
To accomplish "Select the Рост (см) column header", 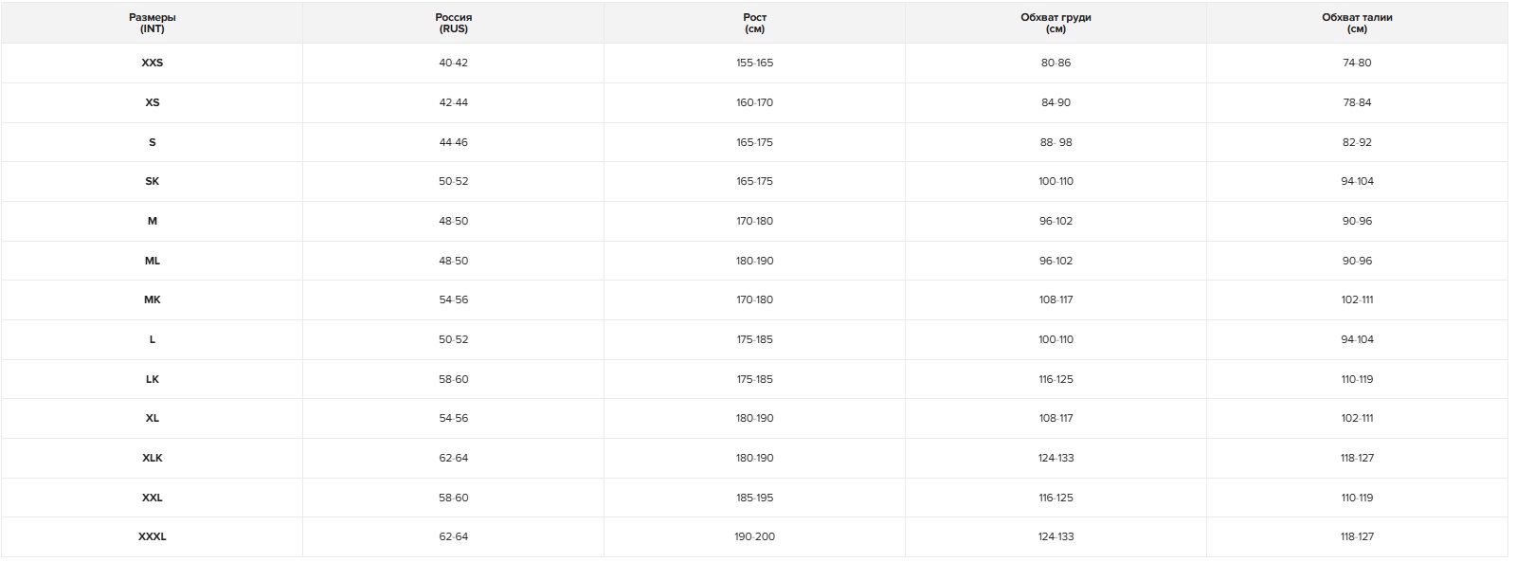I will (754, 23).
